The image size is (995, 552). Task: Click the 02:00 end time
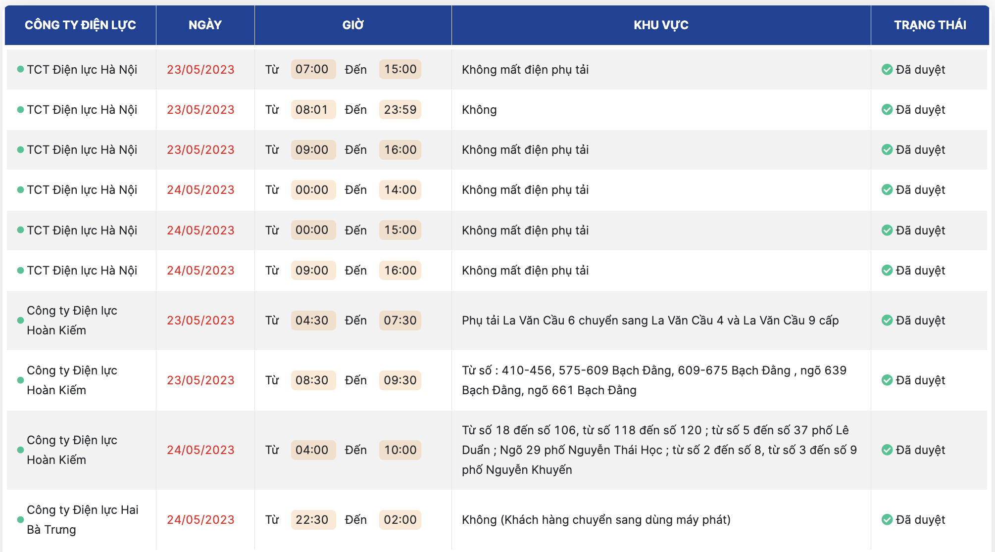(400, 519)
